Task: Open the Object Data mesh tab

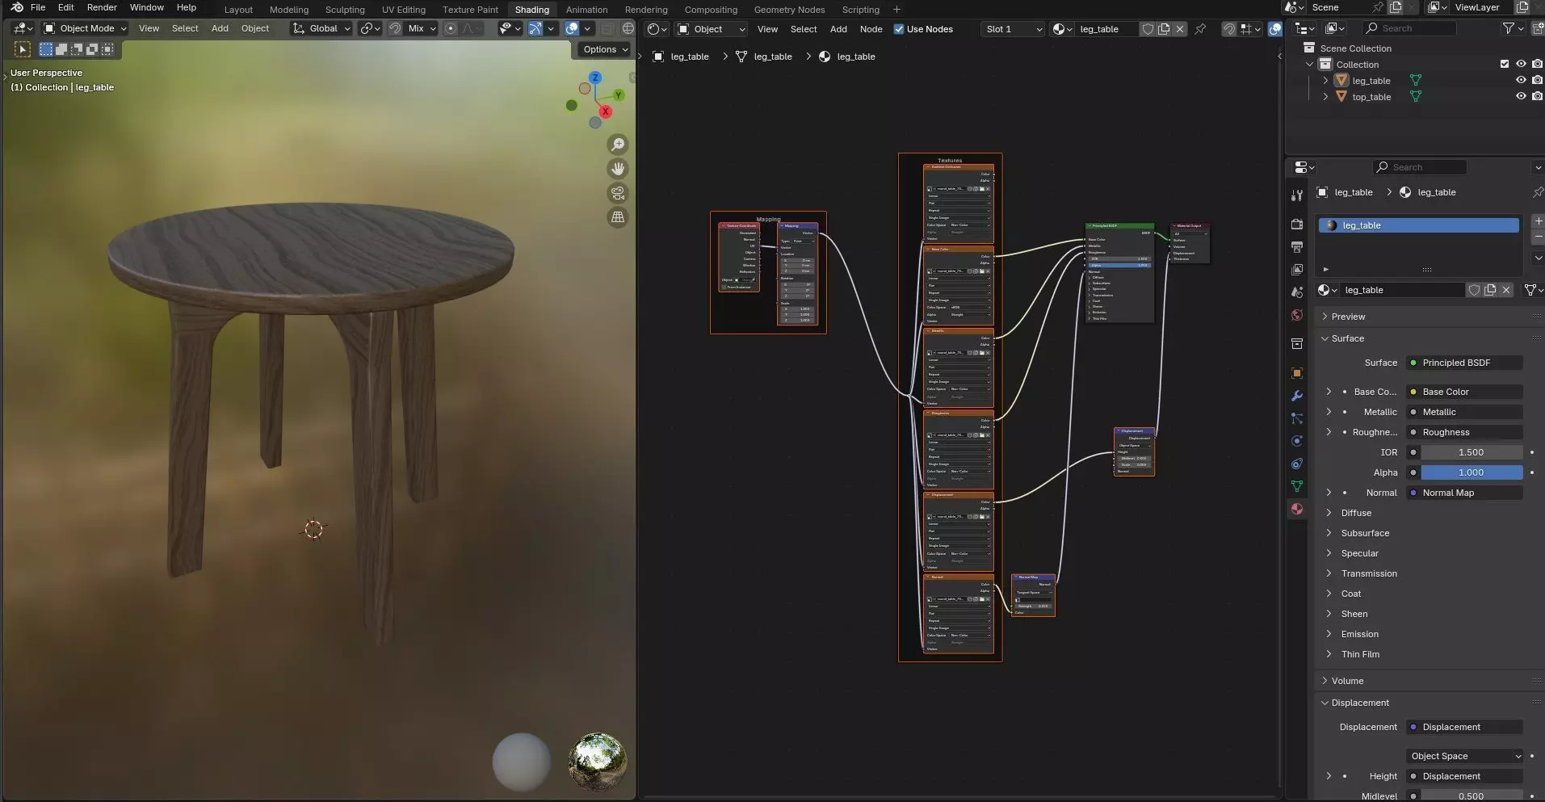Action: (x=1297, y=486)
